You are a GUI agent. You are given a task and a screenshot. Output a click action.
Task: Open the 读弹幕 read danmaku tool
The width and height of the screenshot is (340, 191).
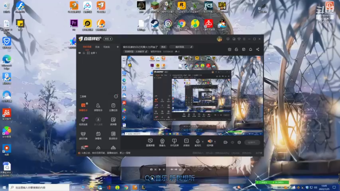pyautogui.click(x=113, y=121)
